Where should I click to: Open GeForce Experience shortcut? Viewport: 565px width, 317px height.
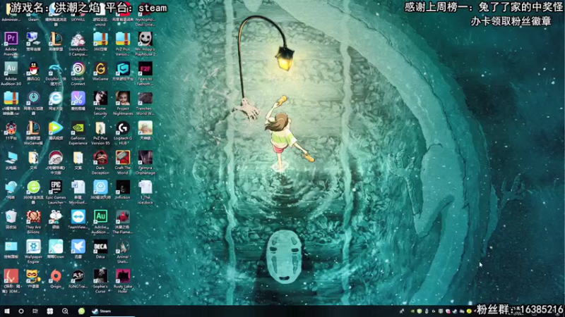click(78, 133)
